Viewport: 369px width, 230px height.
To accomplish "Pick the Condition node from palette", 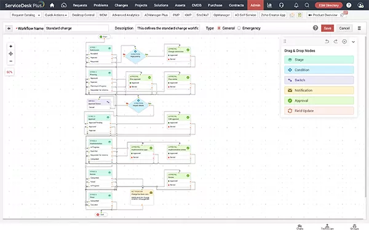I will (x=319, y=70).
